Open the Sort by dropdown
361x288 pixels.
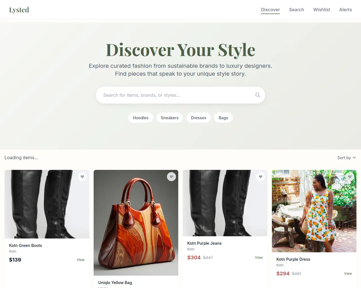pos(347,158)
